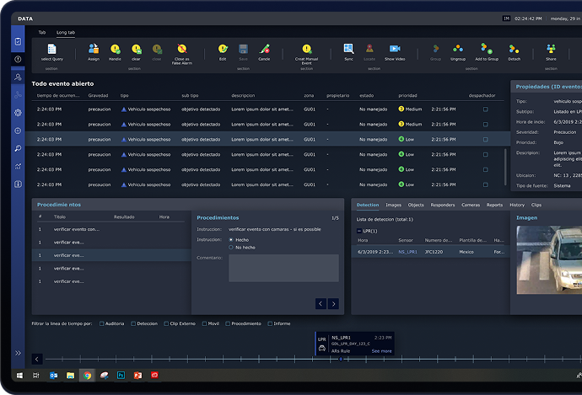Click the Show Video camera icon
The image size is (582, 395).
[x=394, y=50]
